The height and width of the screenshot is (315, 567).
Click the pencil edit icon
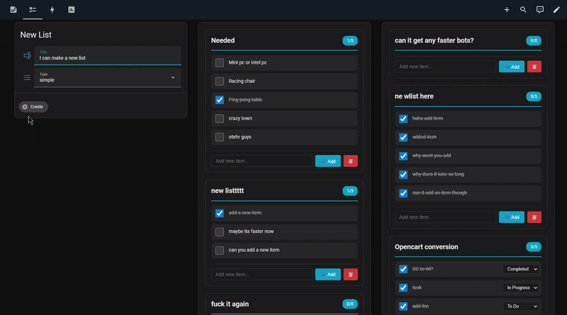(x=556, y=10)
